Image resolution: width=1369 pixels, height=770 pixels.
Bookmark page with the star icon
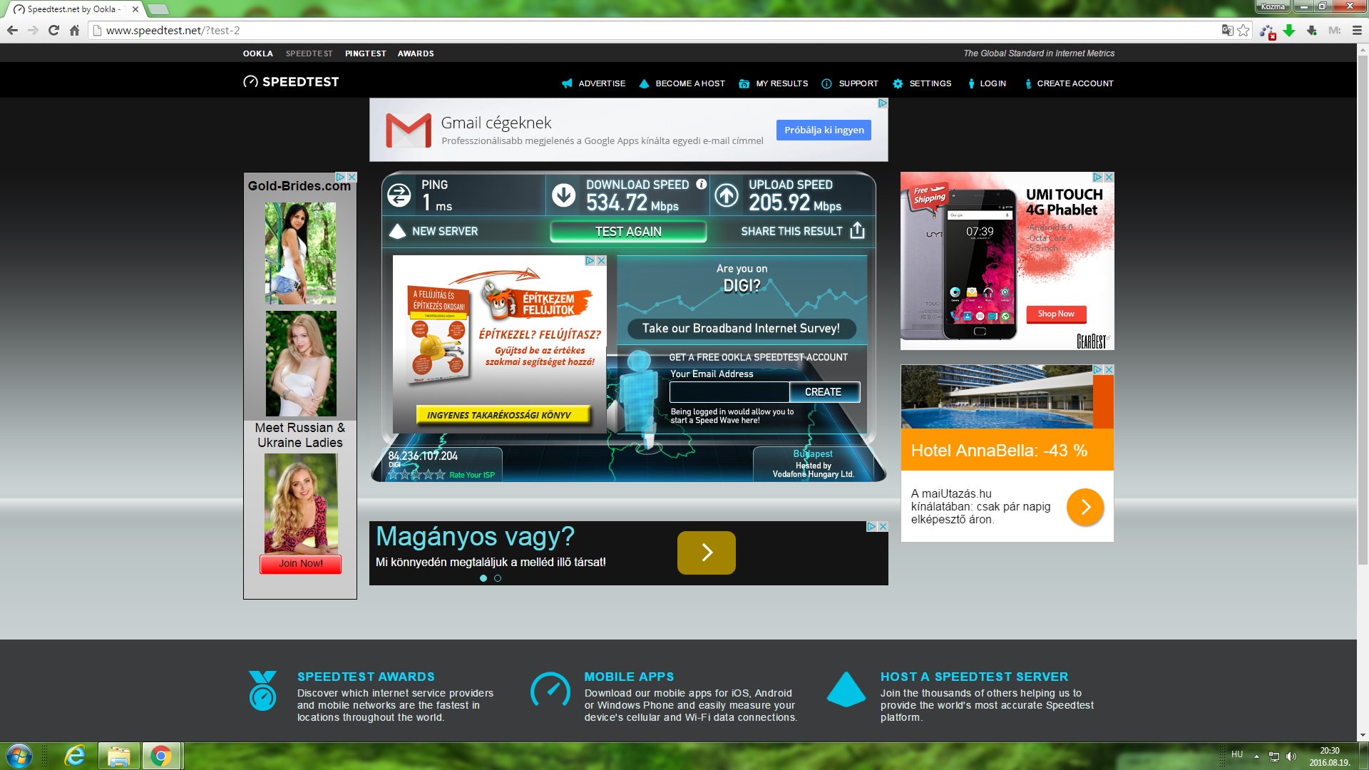tap(1244, 31)
